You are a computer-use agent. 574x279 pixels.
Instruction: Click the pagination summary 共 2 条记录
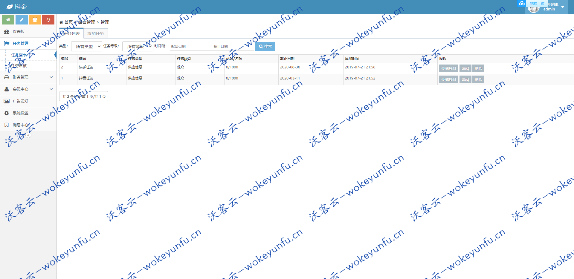pos(84,96)
